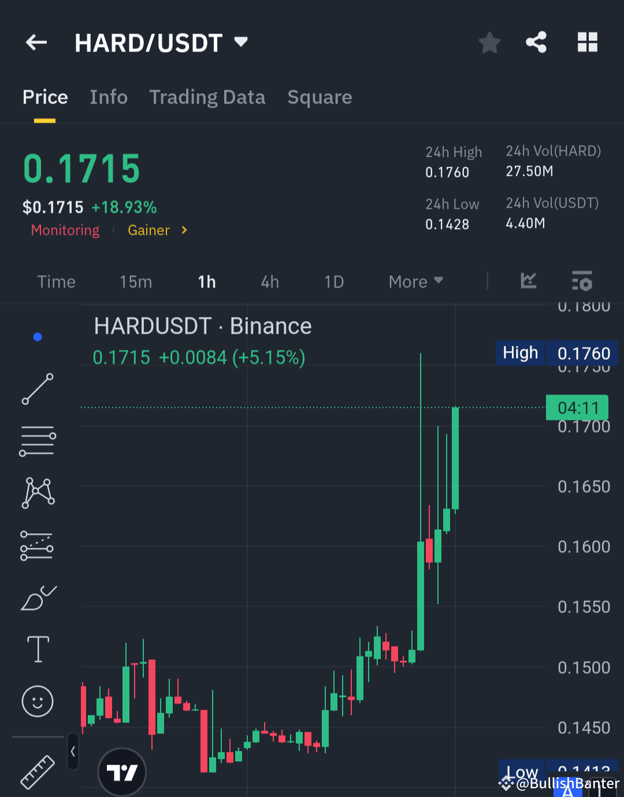Open the horizontal lines drawing tool
624x797 pixels.
click(37, 441)
